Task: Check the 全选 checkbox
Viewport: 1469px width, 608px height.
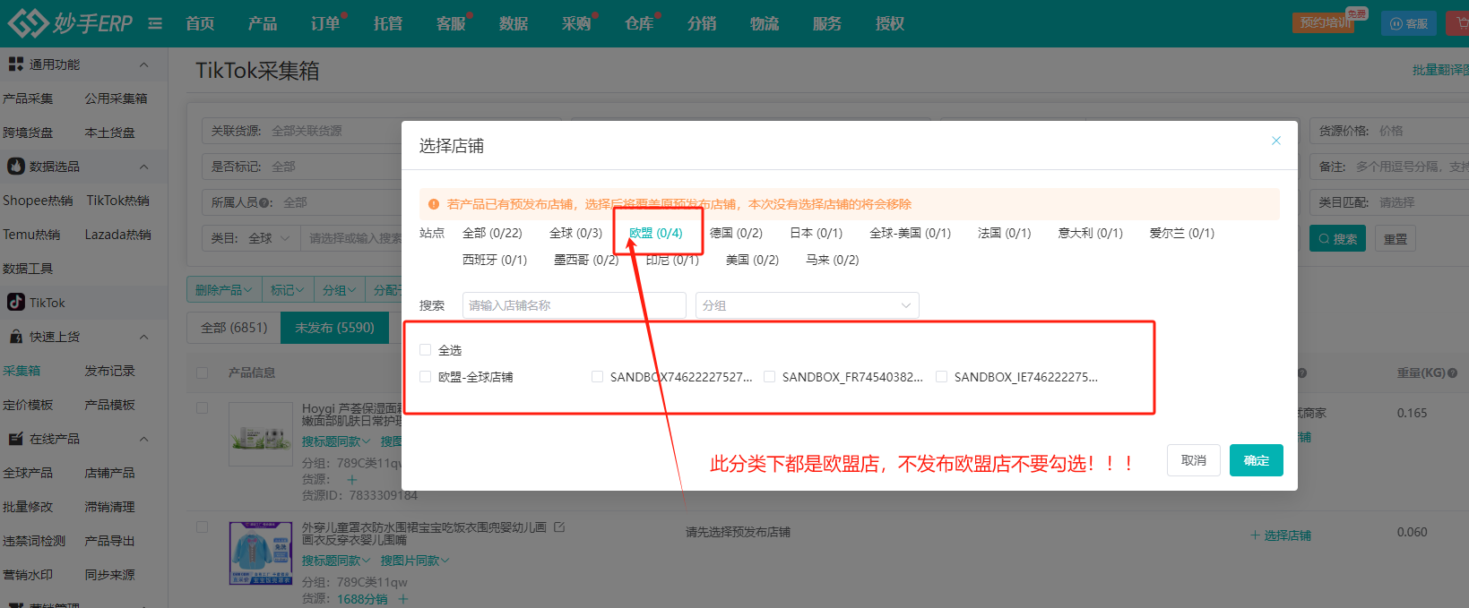Action: pyautogui.click(x=426, y=350)
